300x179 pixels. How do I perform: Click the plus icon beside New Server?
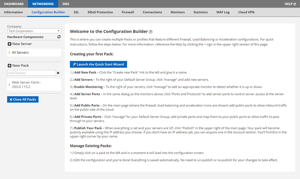pos(9,44)
